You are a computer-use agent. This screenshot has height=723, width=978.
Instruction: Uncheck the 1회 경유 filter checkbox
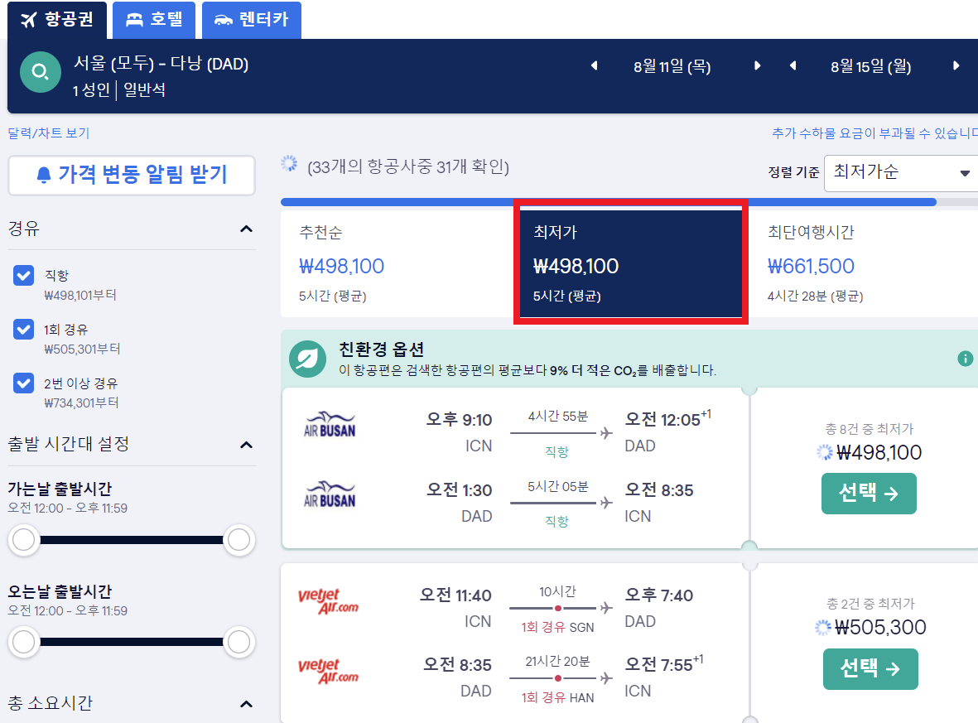(23, 330)
